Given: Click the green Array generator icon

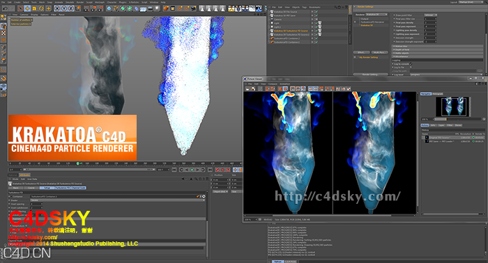Looking at the screenshot, I should pyautogui.click(x=130, y=8).
